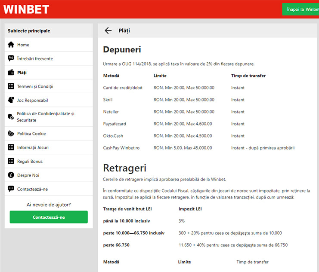
Task: Go to Joc Responsabil section
Action: [x=49, y=100]
